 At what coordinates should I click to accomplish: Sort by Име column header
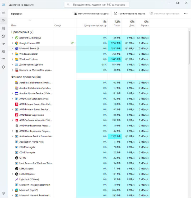pos(31,23)
